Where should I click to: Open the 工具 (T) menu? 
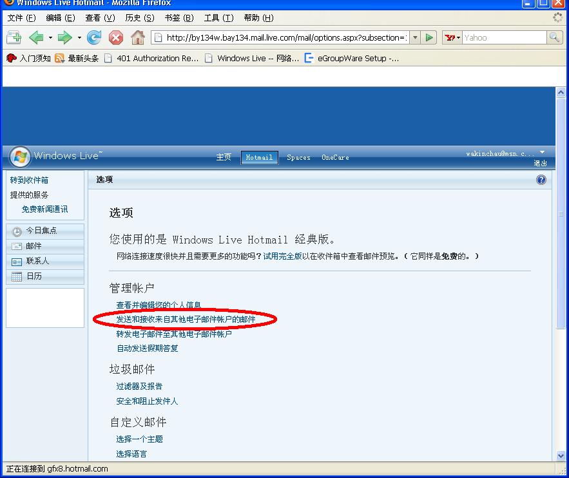[x=219, y=18]
